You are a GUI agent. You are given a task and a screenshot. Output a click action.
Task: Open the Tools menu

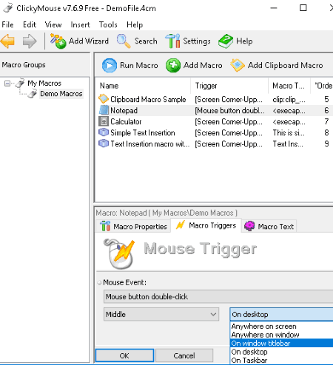(x=108, y=24)
